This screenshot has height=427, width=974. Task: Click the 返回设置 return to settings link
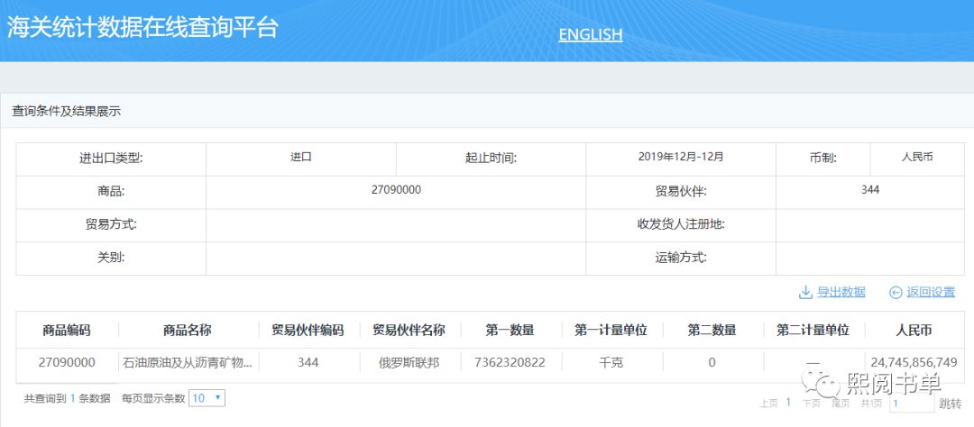point(931,292)
